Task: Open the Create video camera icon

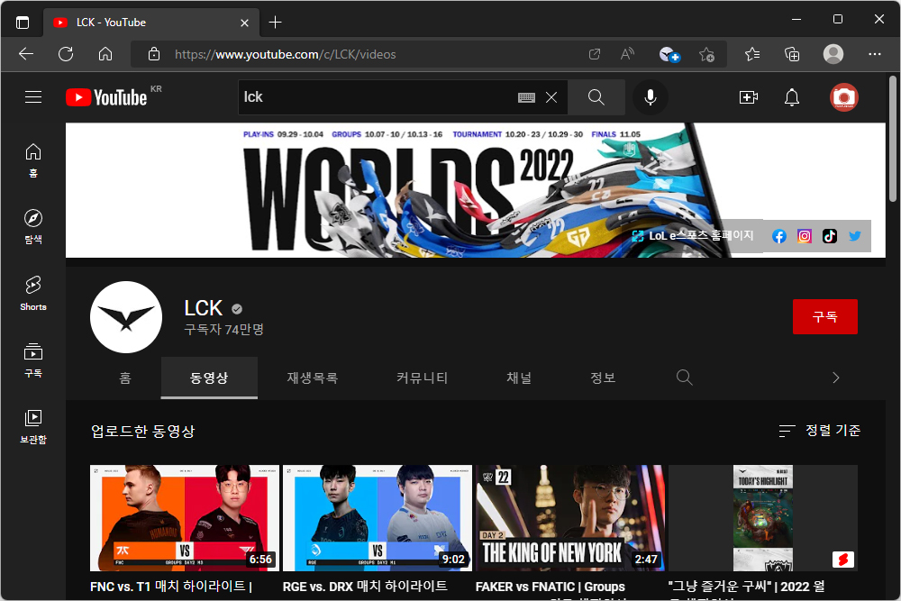Action: (748, 97)
